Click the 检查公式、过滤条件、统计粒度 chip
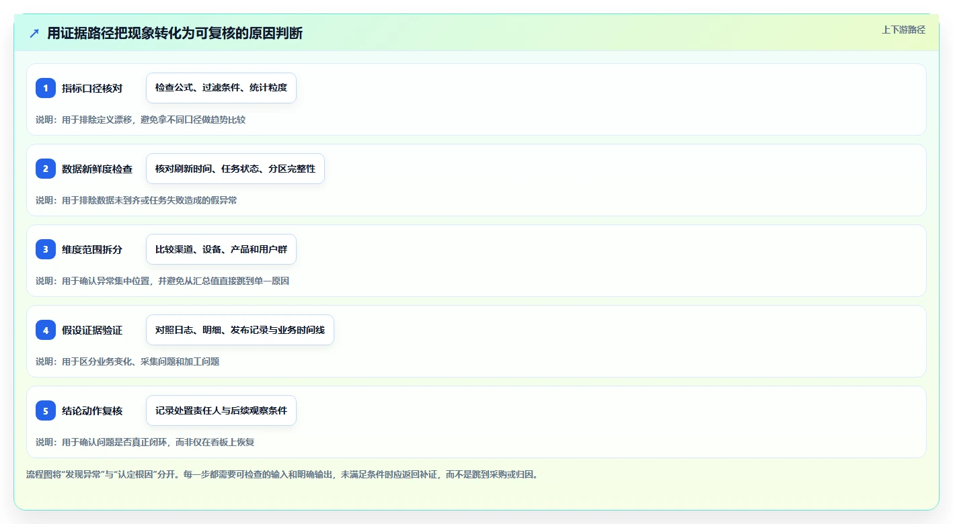Image resolution: width=953 pixels, height=524 pixels. point(221,88)
